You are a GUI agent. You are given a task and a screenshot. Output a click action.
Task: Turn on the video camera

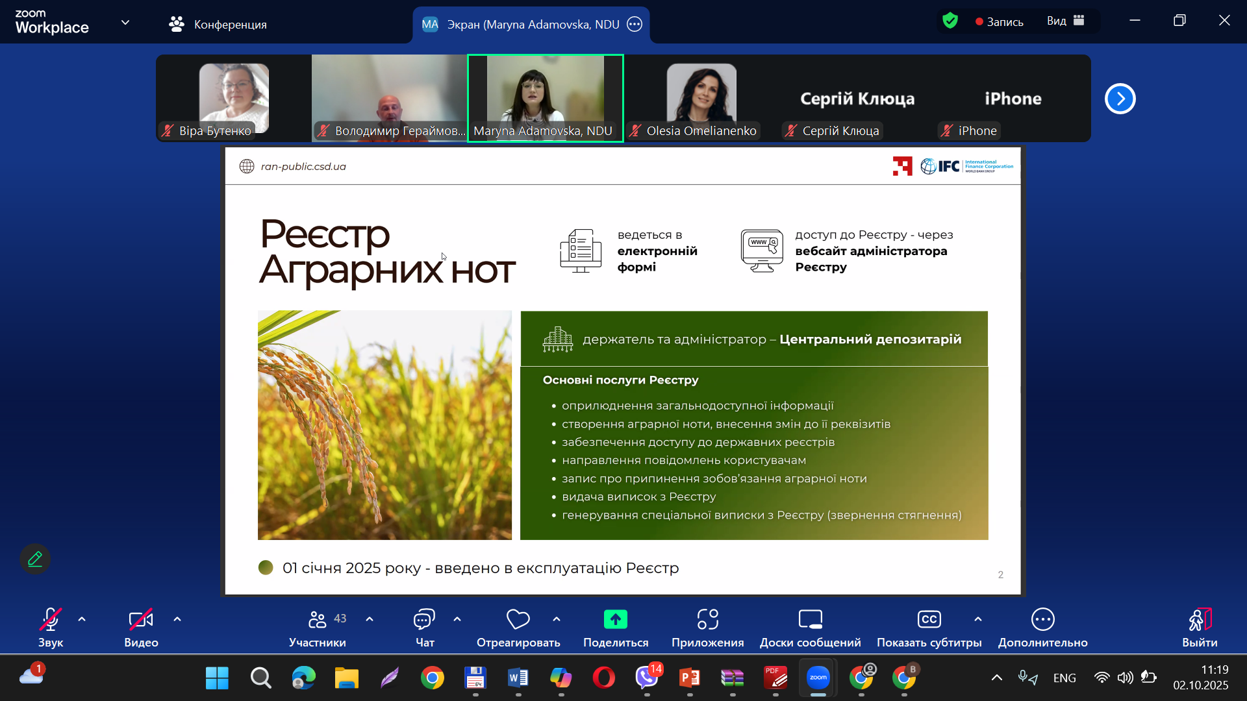[141, 620]
